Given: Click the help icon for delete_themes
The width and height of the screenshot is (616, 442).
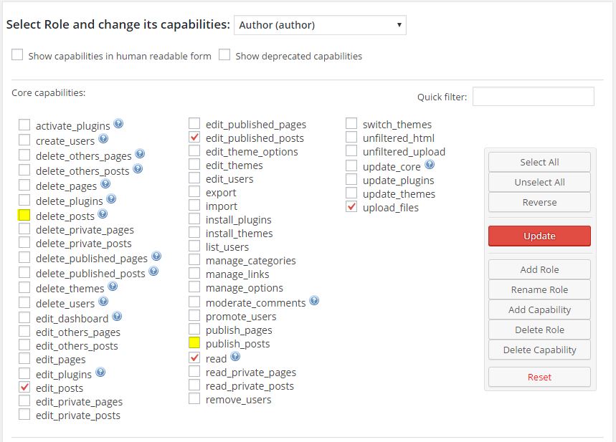Looking at the screenshot, I should 113,287.
